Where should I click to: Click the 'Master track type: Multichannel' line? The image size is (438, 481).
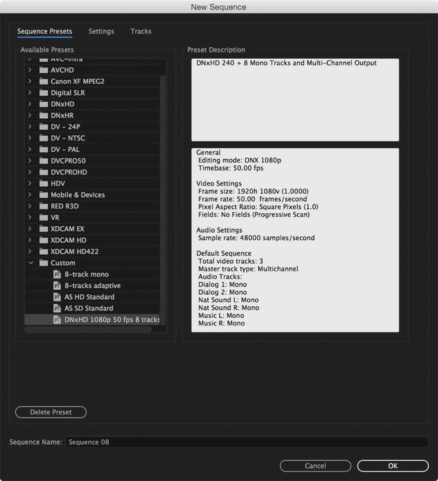point(248,269)
